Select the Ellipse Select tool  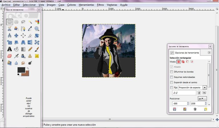pos(16,22)
